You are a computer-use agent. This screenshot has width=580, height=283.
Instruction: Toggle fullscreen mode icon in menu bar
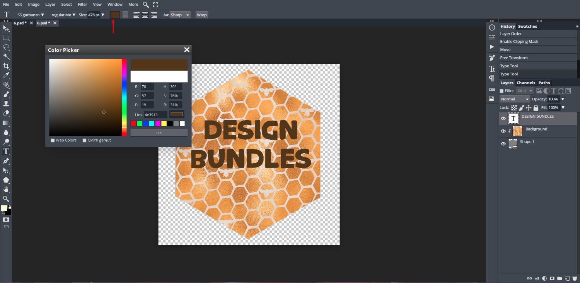point(155,5)
